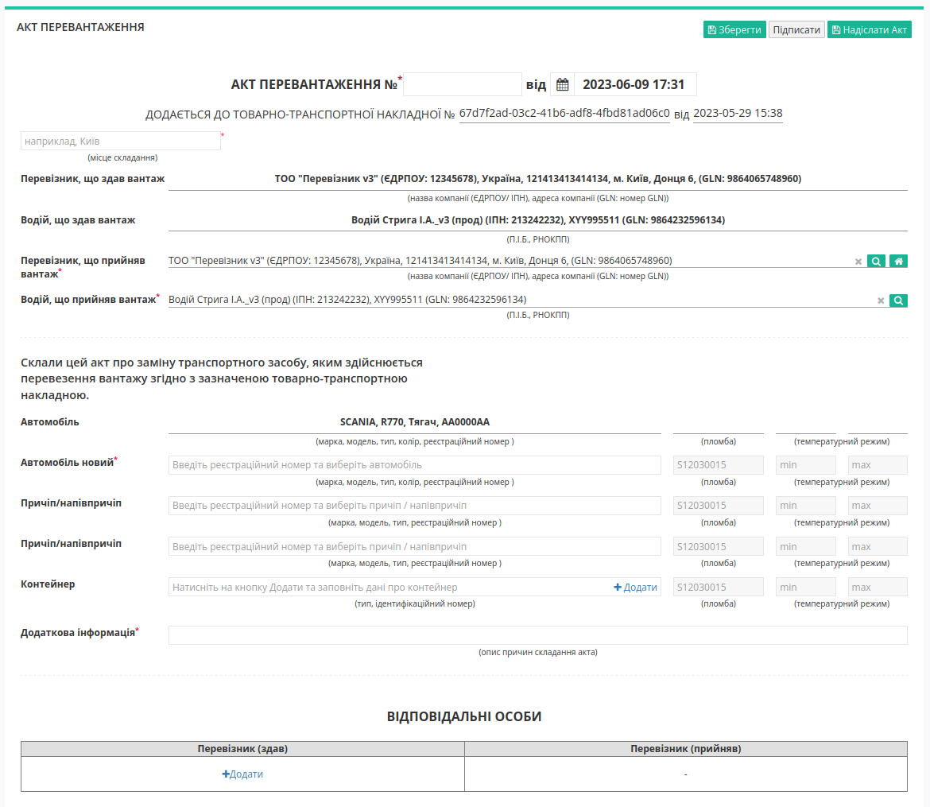Click the home icon beside receiving carrier
This screenshot has height=807, width=930.
coord(898,261)
